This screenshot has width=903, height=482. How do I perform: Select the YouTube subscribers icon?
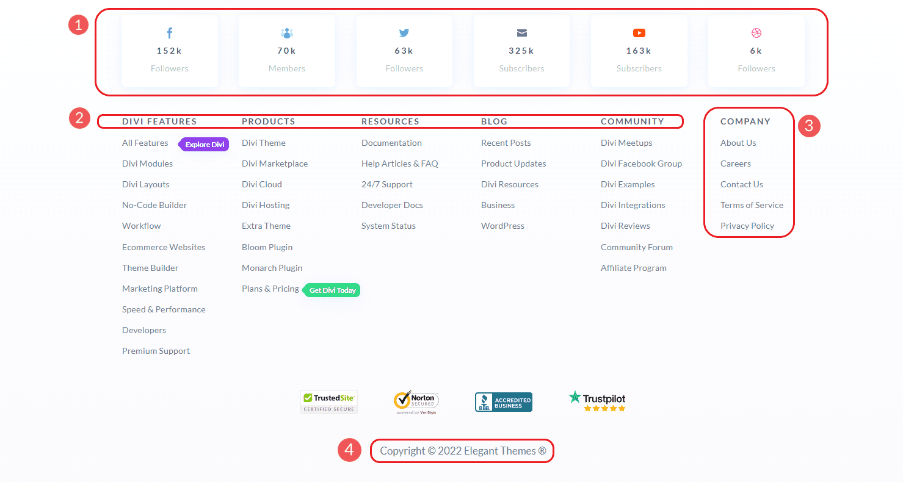(639, 32)
